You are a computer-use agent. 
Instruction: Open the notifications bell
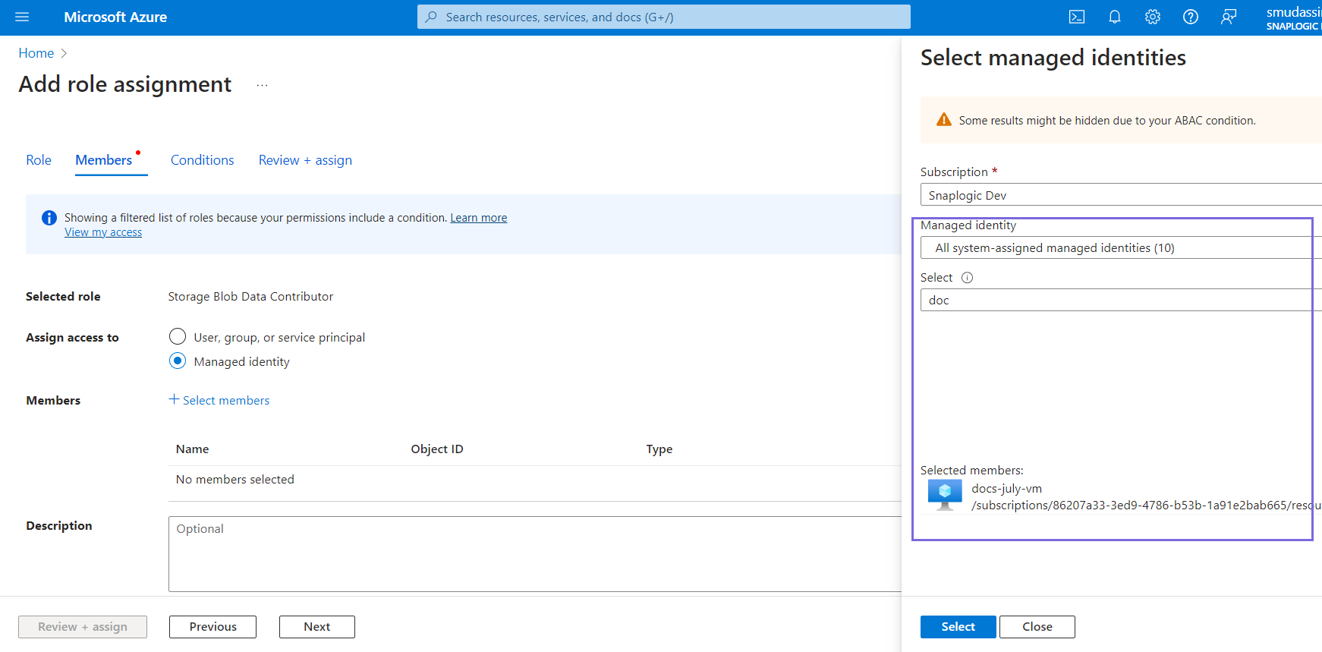1114,17
